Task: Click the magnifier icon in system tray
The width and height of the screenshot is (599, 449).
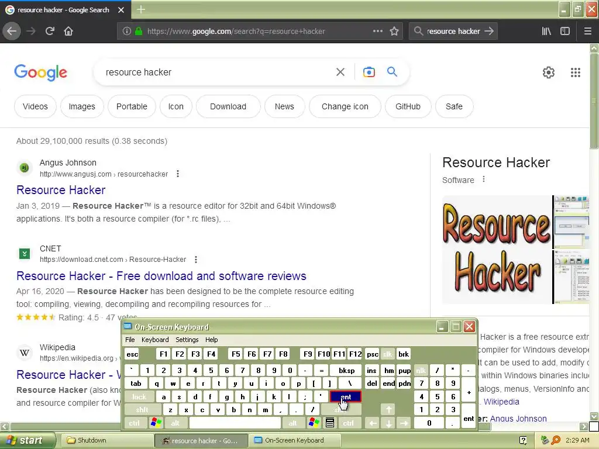Action: [556, 440]
